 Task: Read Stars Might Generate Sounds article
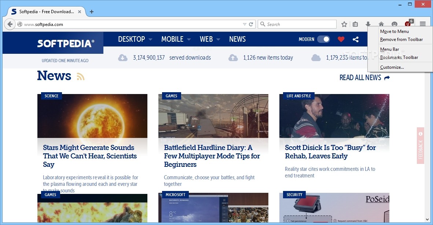click(x=90, y=156)
